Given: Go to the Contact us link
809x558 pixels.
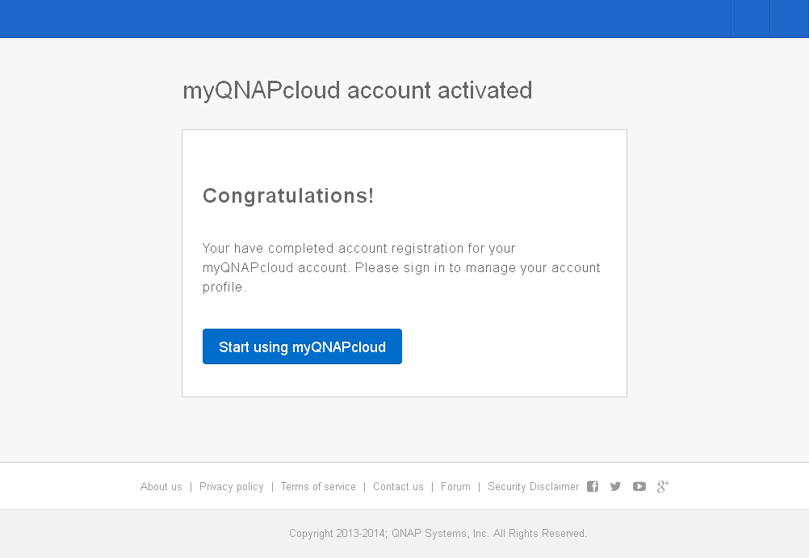Looking at the screenshot, I should pyautogui.click(x=398, y=487).
